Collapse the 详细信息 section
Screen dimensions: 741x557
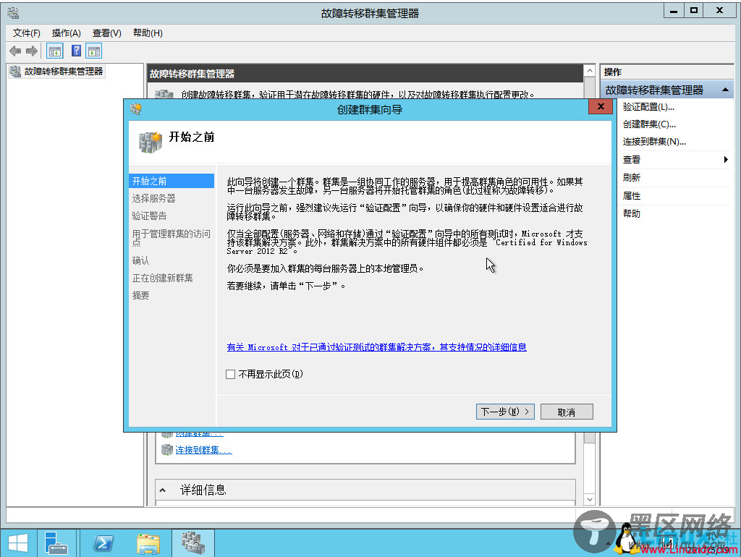click(163, 490)
